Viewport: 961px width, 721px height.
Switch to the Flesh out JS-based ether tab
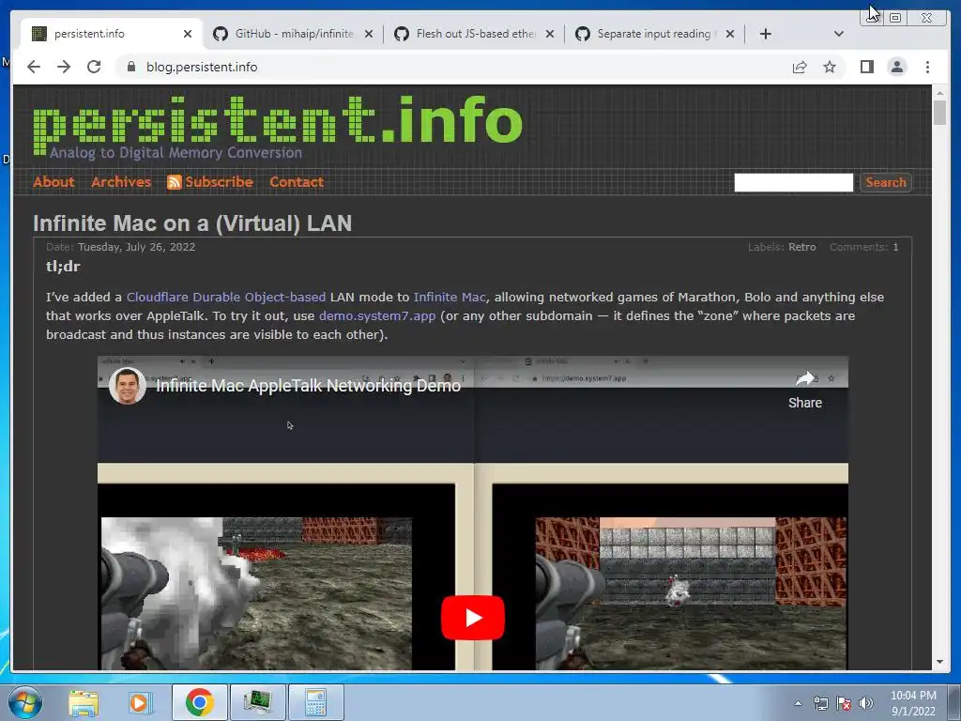tap(474, 34)
